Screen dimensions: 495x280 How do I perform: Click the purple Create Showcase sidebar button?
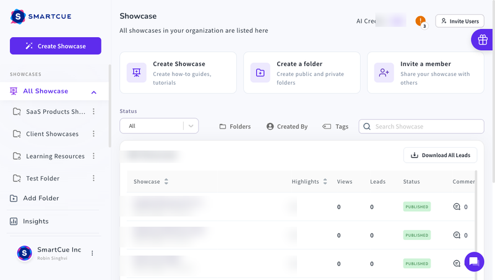(56, 46)
